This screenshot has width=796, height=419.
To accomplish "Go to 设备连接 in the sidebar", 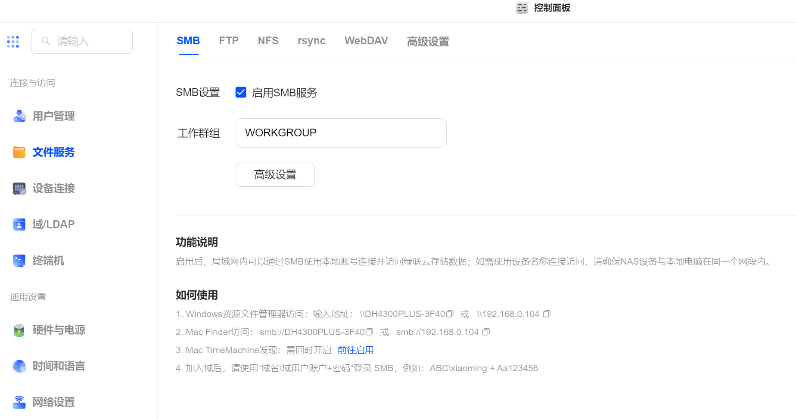I will tap(53, 188).
